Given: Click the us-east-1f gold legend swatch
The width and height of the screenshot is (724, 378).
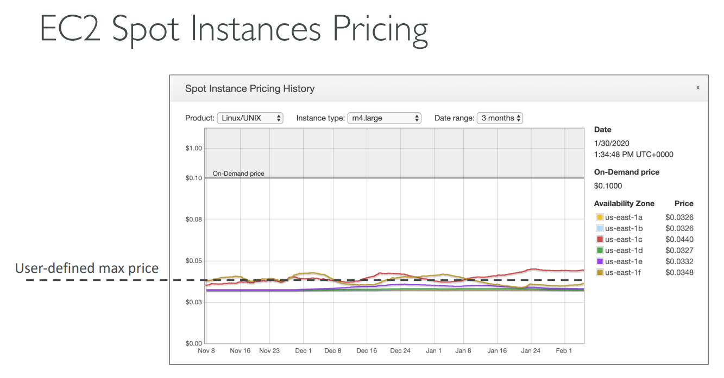Looking at the screenshot, I should 600,272.
